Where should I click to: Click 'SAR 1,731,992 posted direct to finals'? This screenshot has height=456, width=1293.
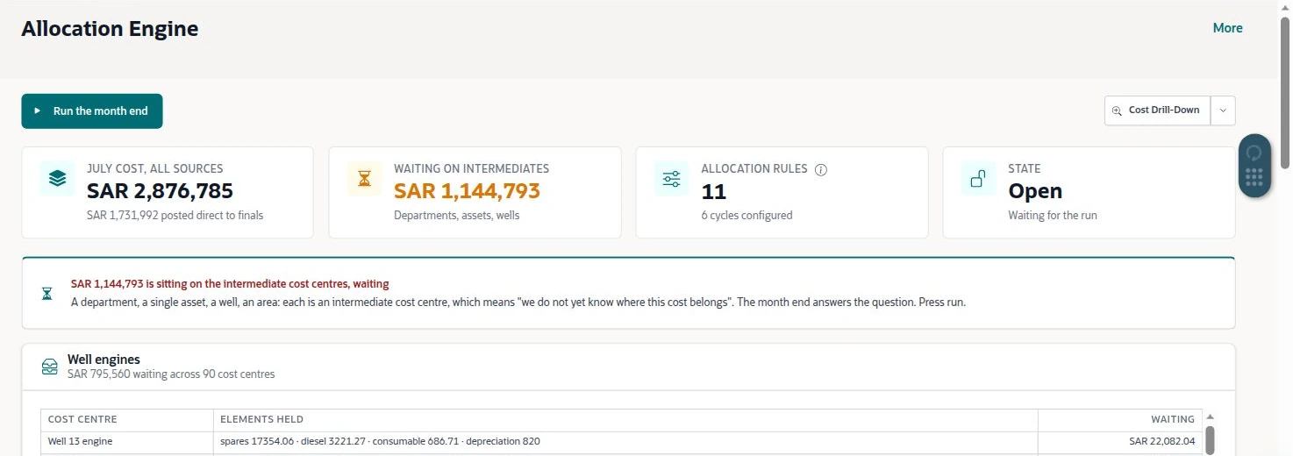pos(175,215)
